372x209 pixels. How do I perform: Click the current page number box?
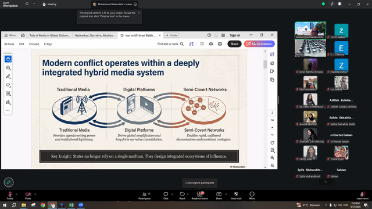272,113
